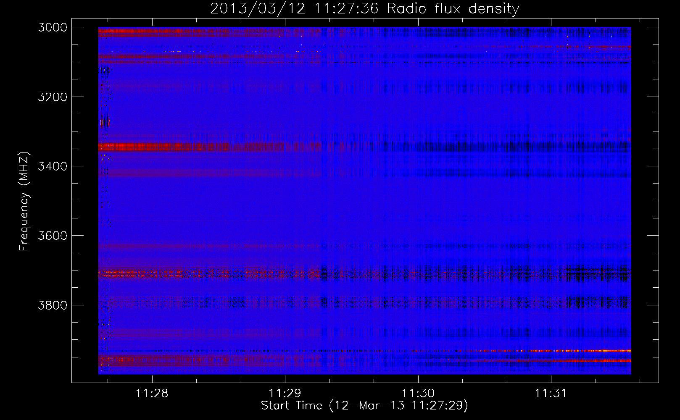Click the 11:30 time axis label
This screenshot has width=680, height=420.
pos(418,394)
